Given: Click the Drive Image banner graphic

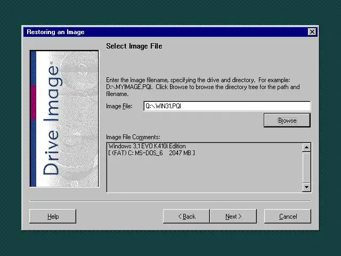Looking at the screenshot, I should tap(64, 118).
